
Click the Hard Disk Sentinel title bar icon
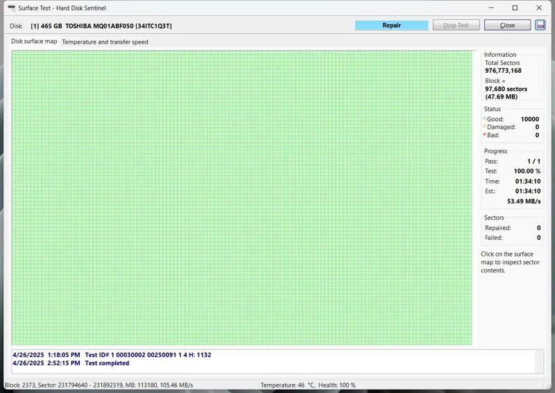click(x=11, y=8)
